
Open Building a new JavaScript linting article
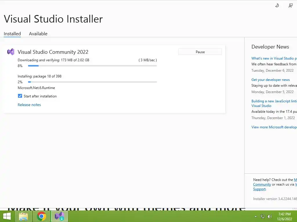point(274,103)
